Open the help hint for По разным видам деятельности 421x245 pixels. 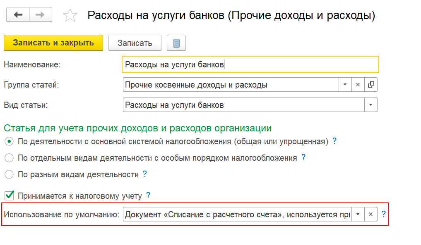tap(145, 174)
